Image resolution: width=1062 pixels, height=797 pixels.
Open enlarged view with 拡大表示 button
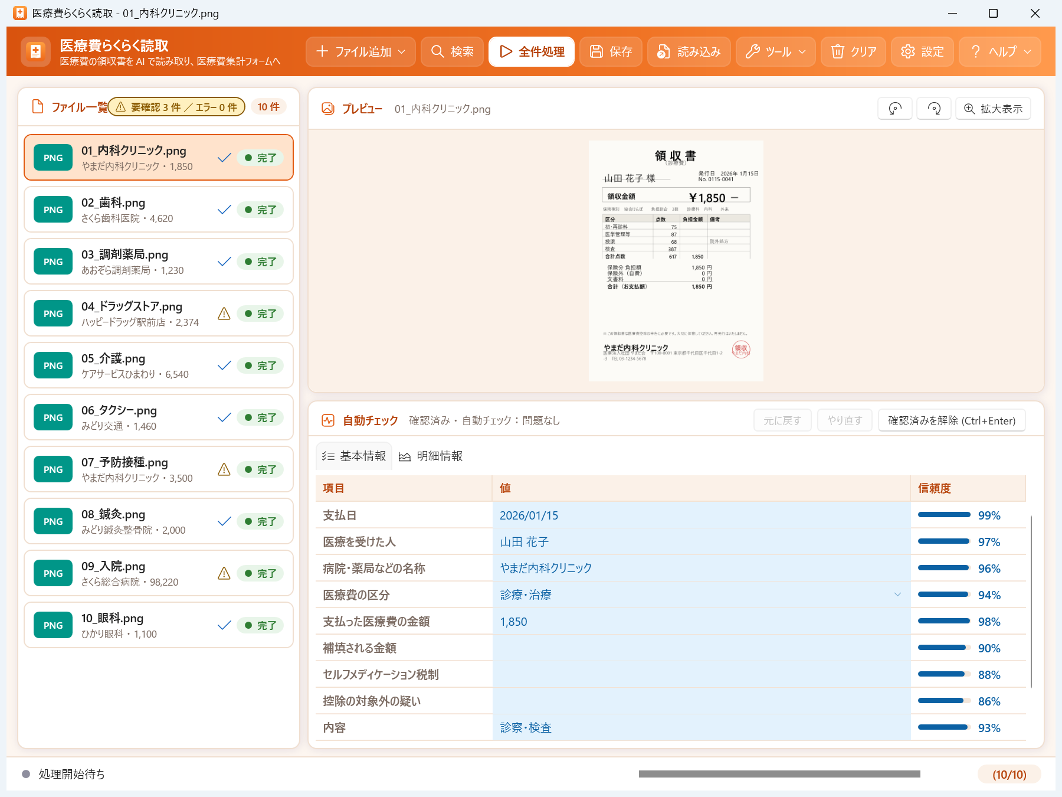pyautogui.click(x=993, y=109)
